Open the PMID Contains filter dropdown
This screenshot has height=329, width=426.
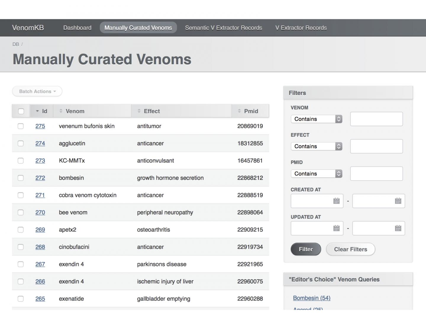click(x=316, y=173)
